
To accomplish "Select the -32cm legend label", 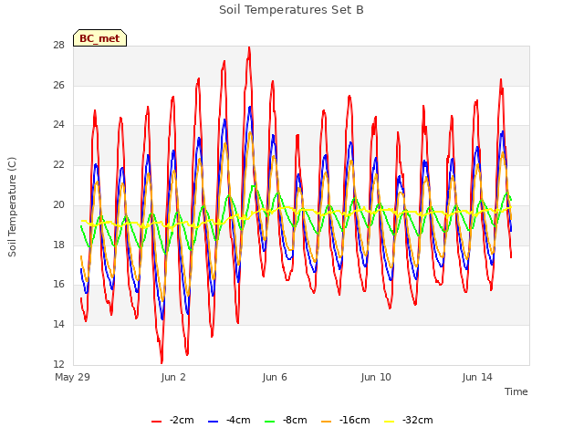I will [x=417, y=421].
